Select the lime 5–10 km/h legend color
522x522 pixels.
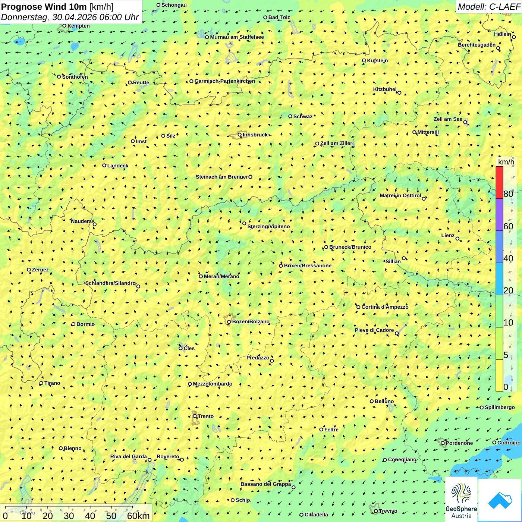coord(499,343)
